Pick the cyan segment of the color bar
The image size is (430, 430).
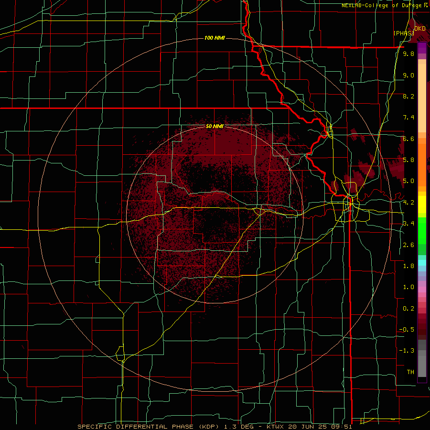(x=422, y=262)
